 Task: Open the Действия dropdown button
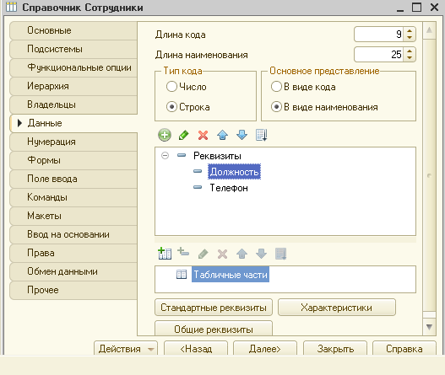(x=126, y=349)
